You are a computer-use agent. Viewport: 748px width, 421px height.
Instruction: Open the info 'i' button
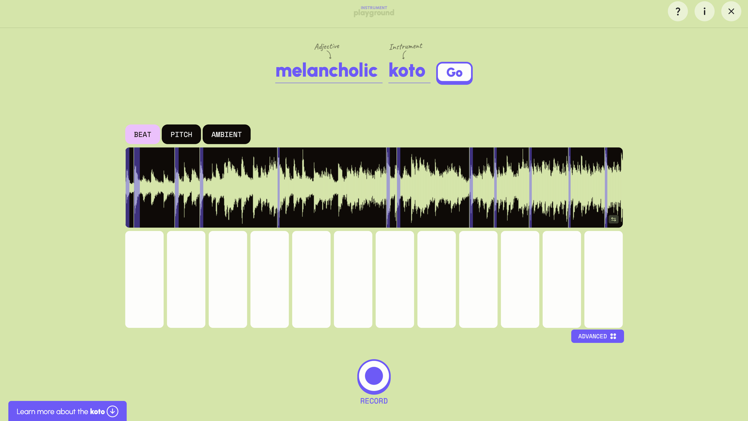[704, 11]
